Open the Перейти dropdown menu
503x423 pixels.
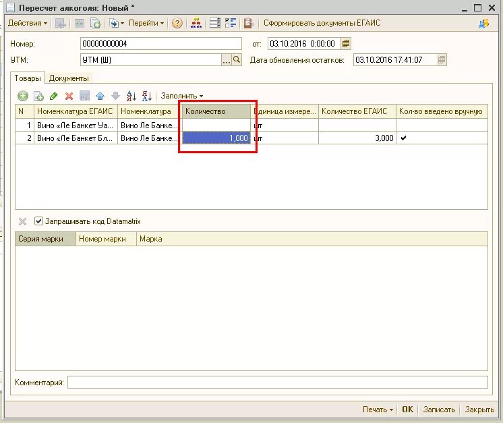[146, 23]
